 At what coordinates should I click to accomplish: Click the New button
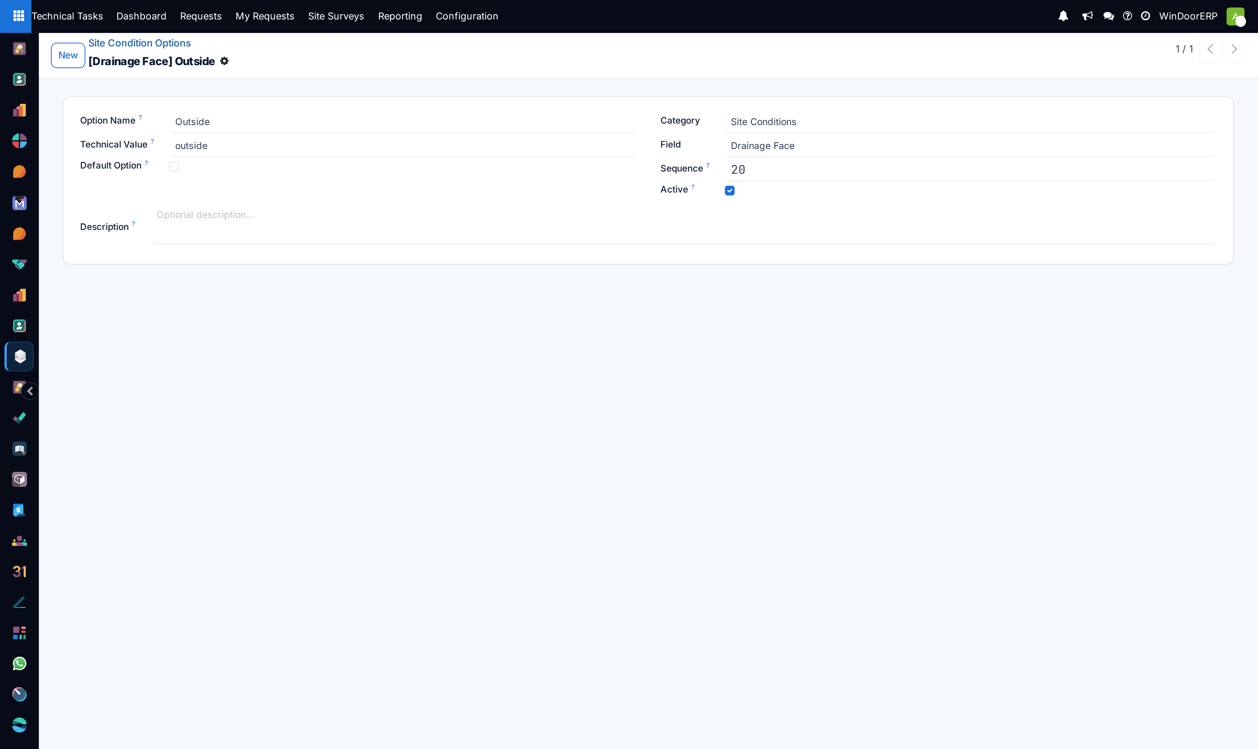pyautogui.click(x=68, y=55)
